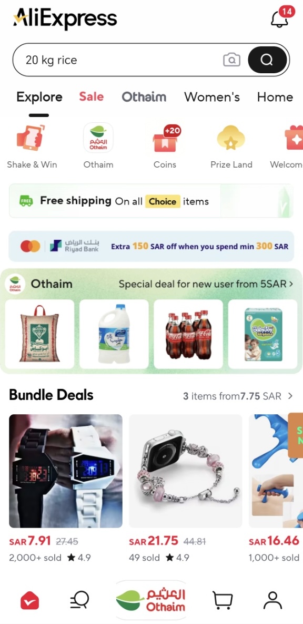Open the shopping cart icon

[223, 600]
